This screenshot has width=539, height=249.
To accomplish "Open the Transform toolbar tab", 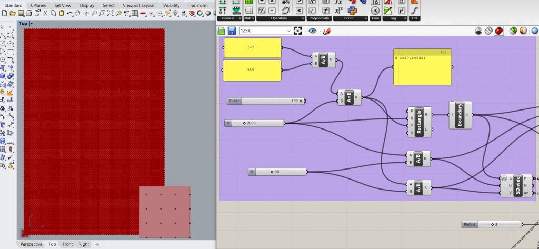I will coord(198,5).
